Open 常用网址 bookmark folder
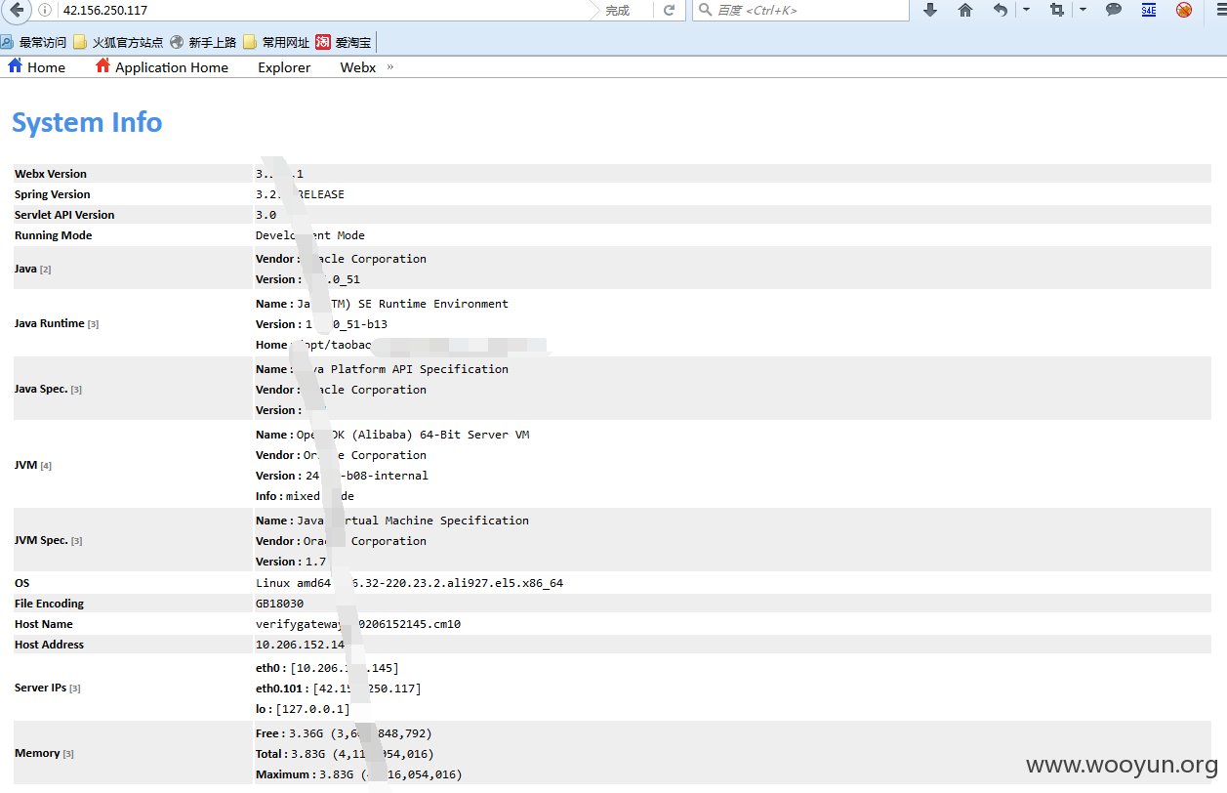This screenshot has width=1227, height=793. (x=276, y=42)
